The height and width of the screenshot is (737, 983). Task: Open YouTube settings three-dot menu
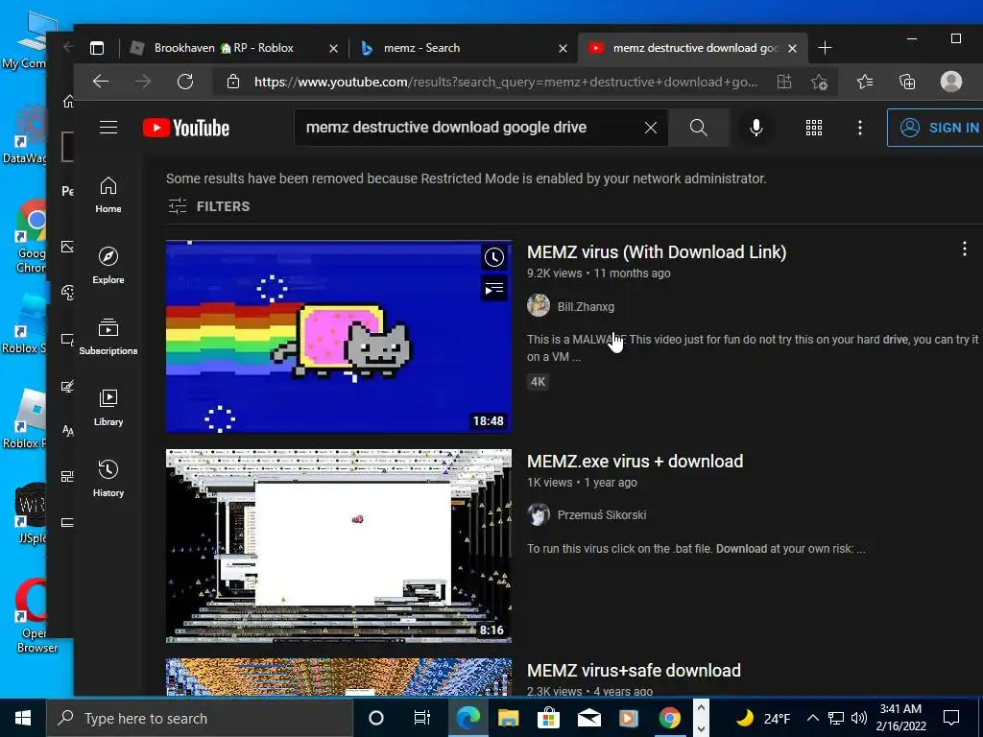click(x=860, y=128)
